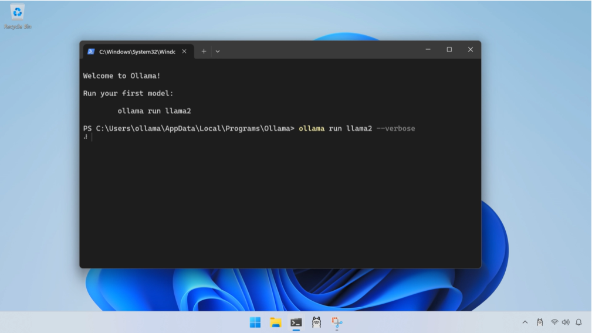
Task: Close the PowerShell terminal tab
Action: [x=184, y=52]
